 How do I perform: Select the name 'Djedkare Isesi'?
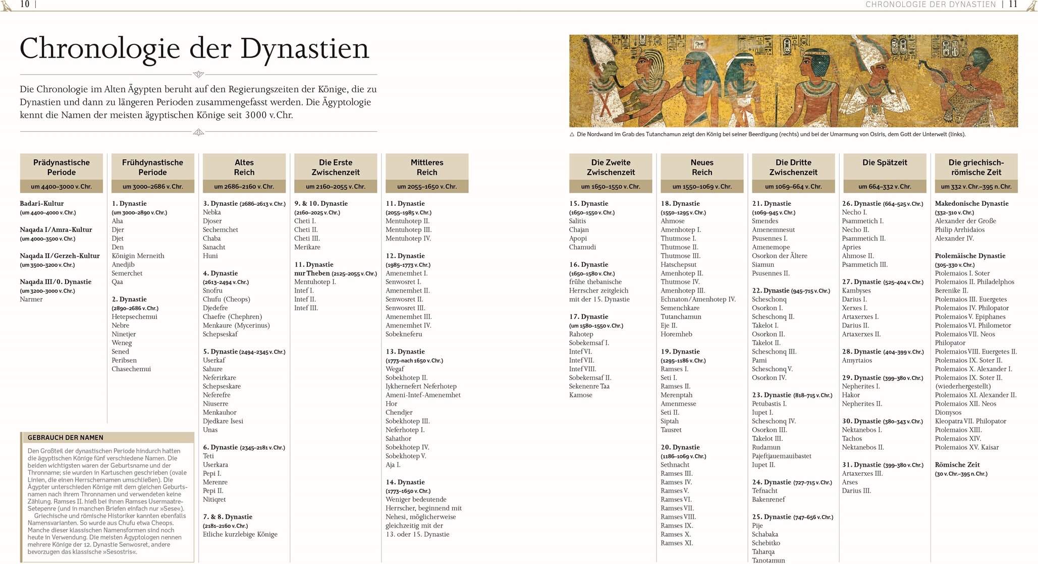[x=223, y=421]
